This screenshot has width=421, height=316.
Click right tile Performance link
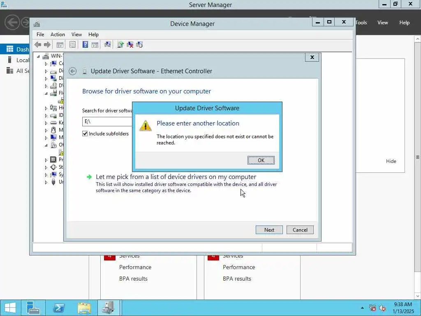click(239, 267)
